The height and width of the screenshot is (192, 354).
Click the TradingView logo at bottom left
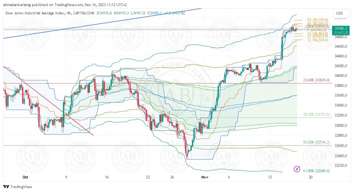[x=18, y=187]
